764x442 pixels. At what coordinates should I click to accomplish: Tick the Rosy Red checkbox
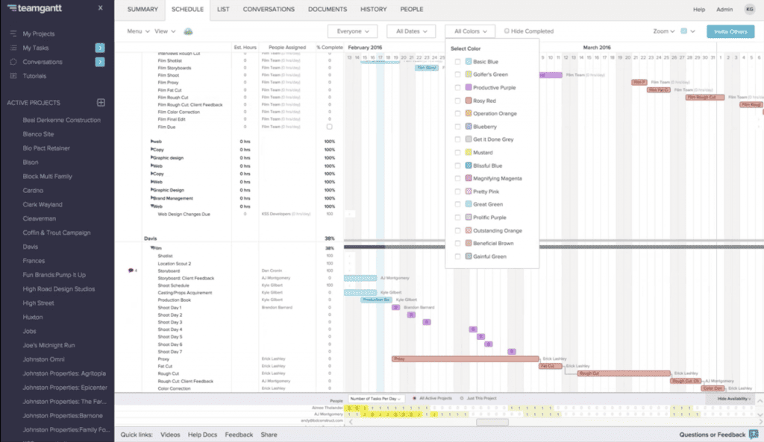[457, 101]
